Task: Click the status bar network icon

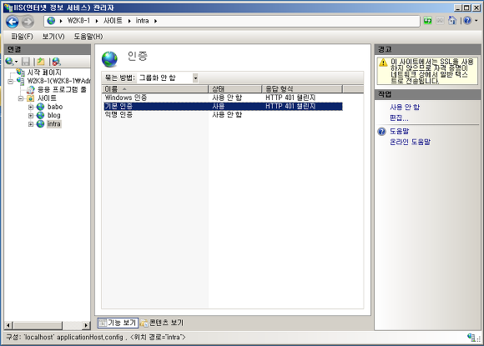Action: [472, 338]
